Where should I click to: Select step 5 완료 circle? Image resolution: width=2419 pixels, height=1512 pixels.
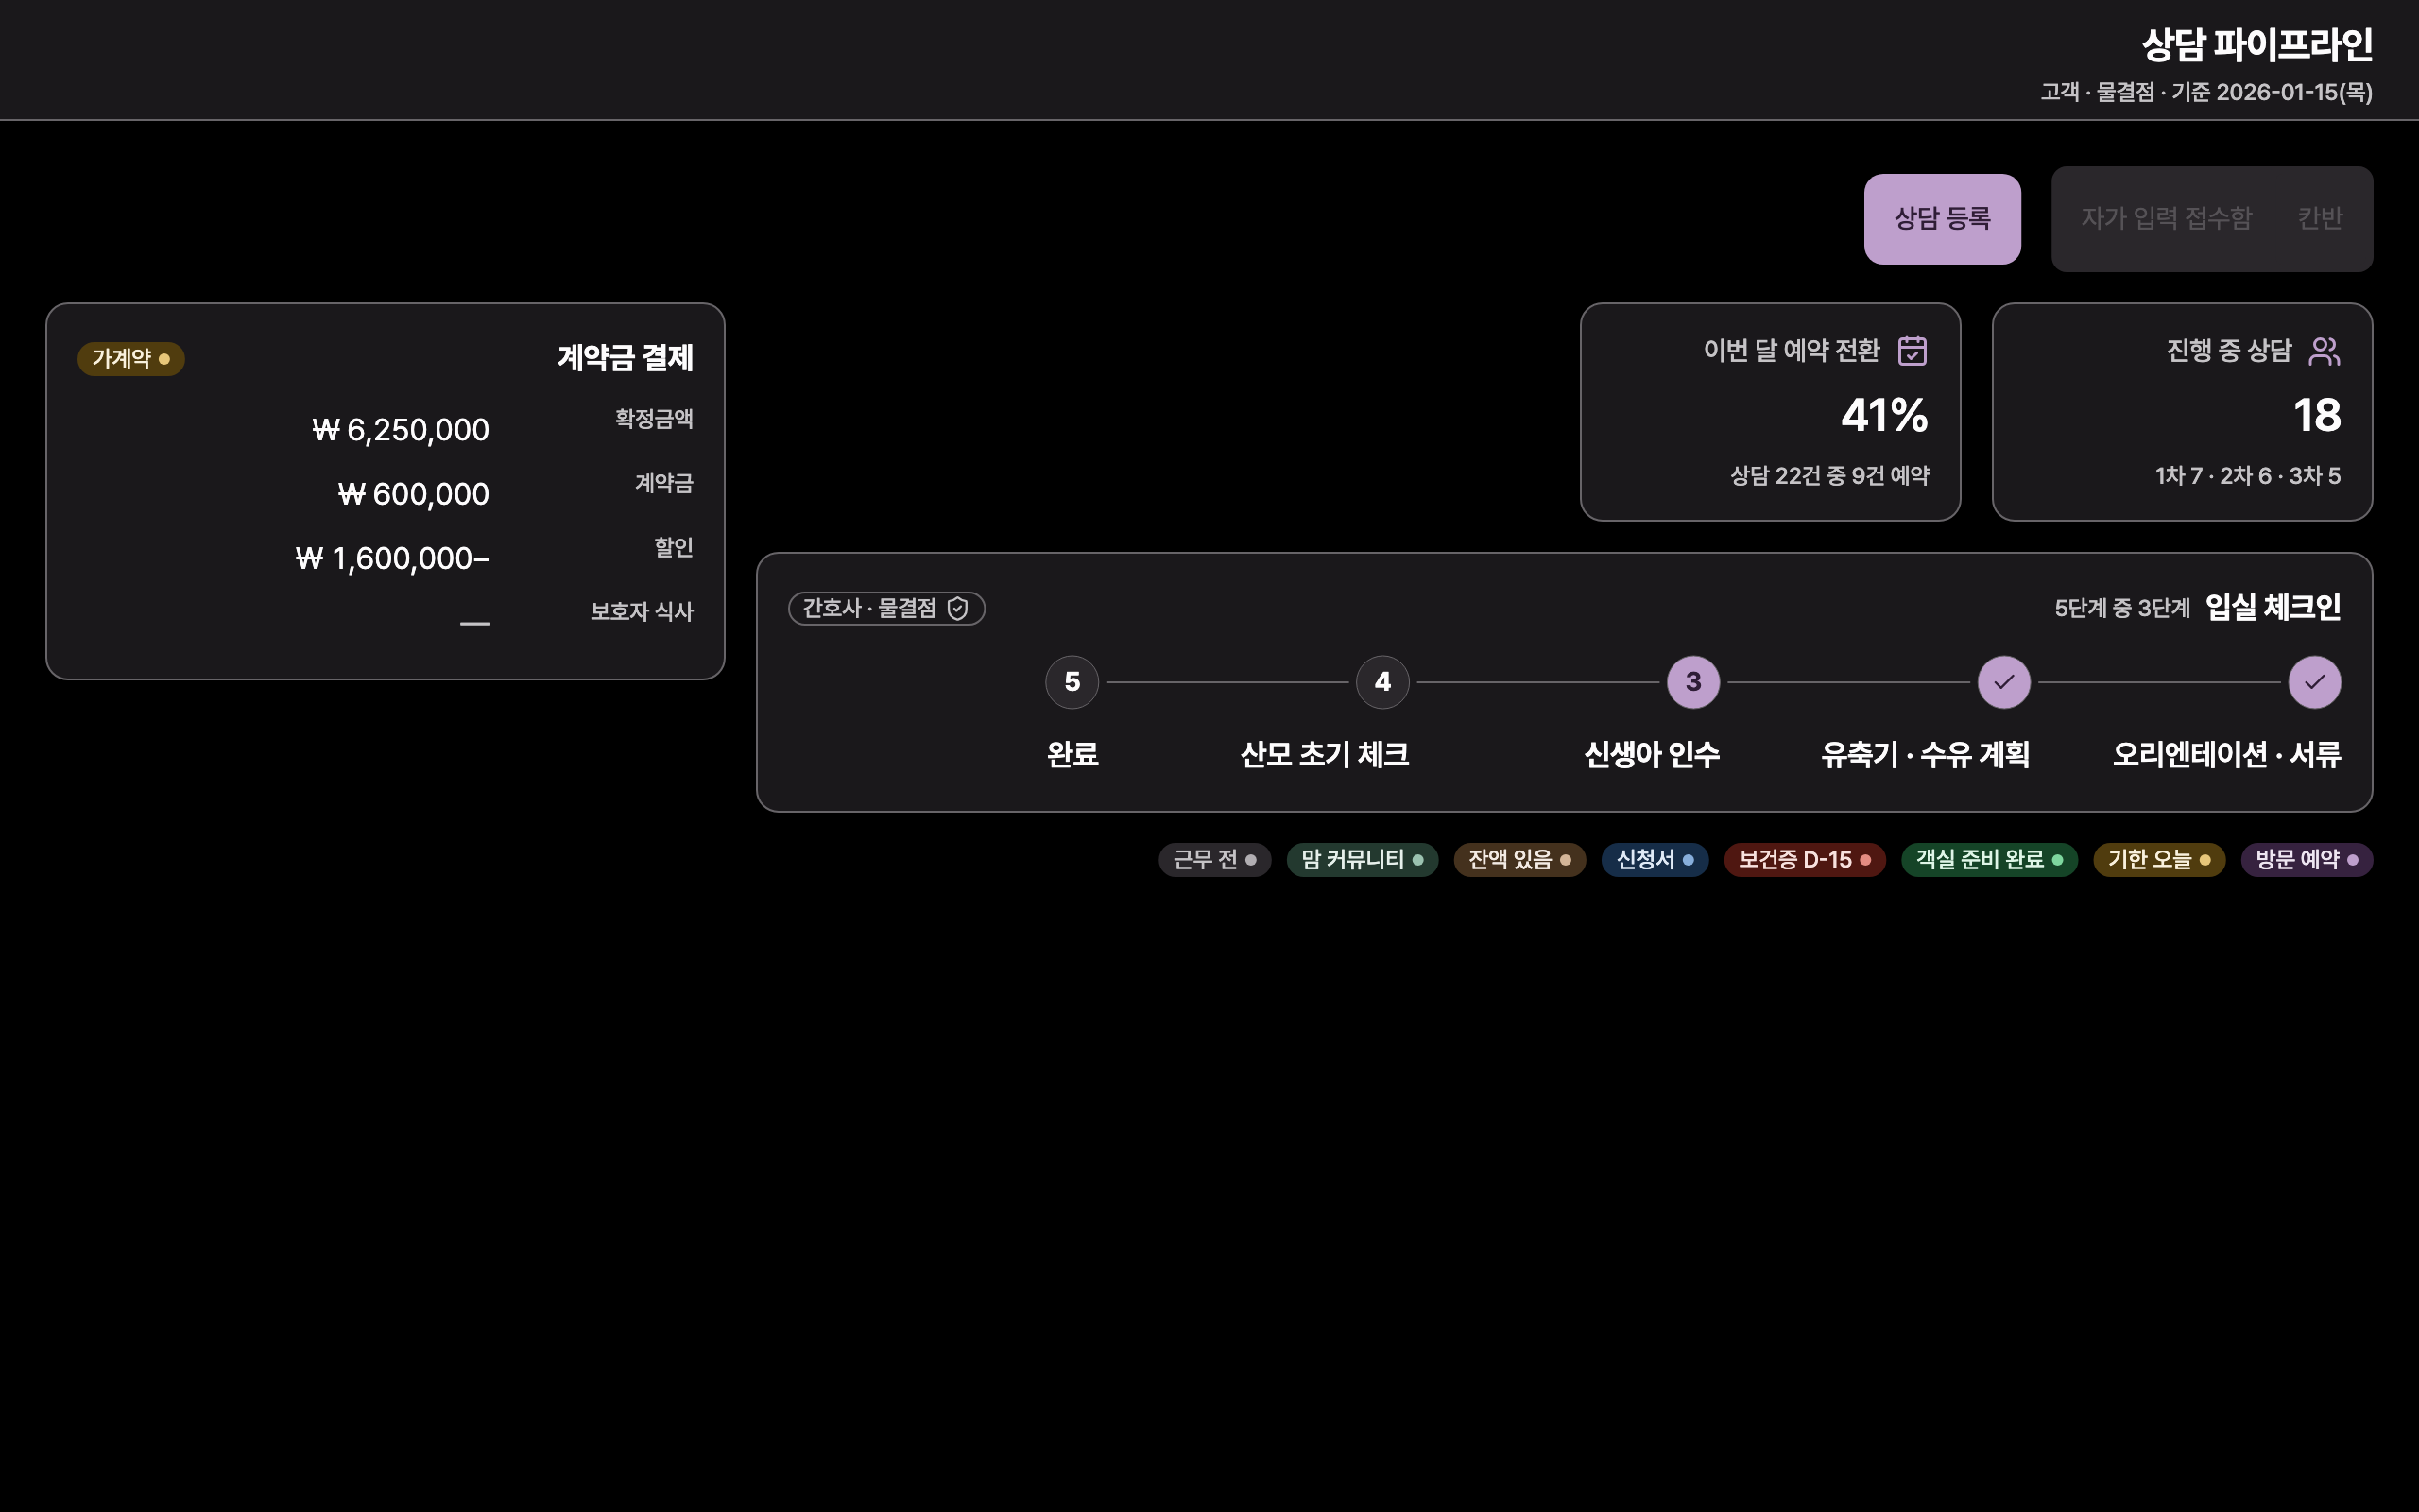(x=1072, y=682)
